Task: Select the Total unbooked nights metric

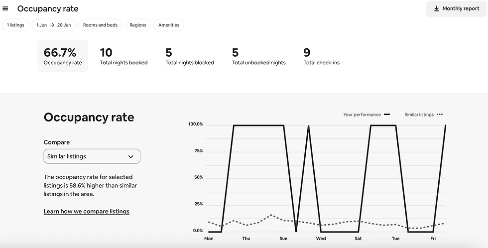Action: point(258,56)
